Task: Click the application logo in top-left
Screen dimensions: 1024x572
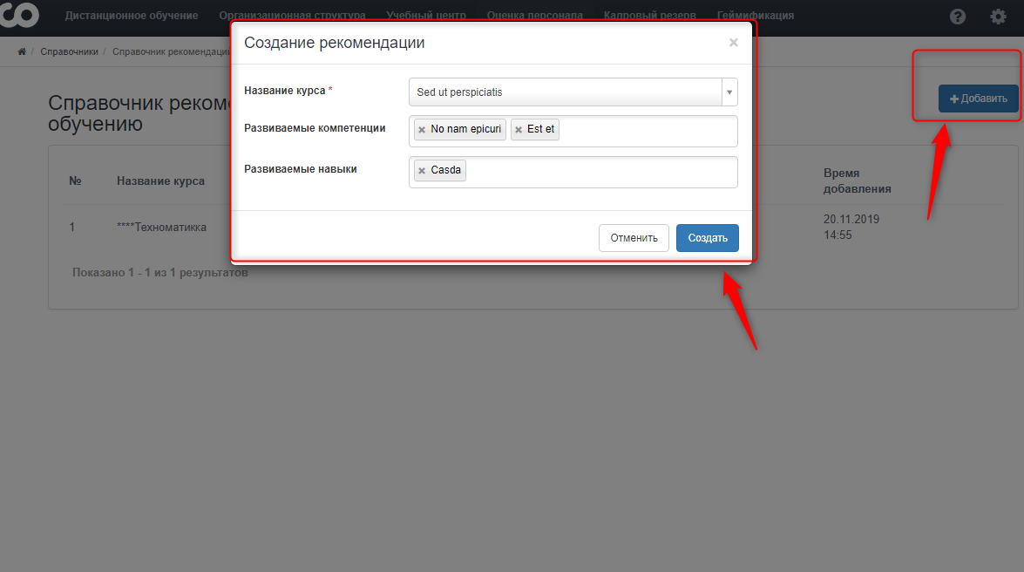Action: [x=19, y=15]
